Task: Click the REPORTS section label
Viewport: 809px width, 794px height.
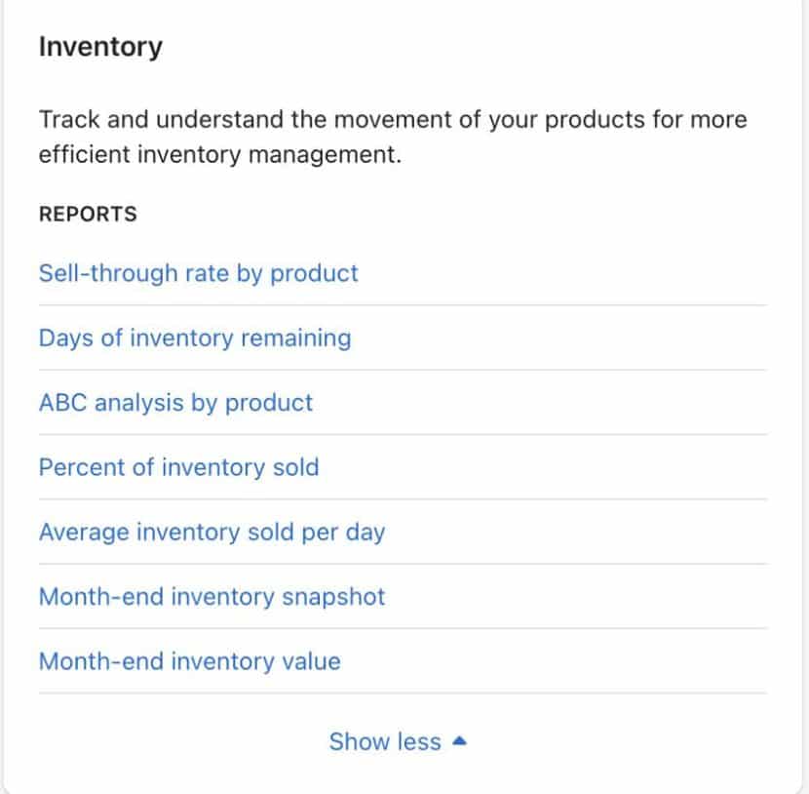Action: (x=87, y=214)
